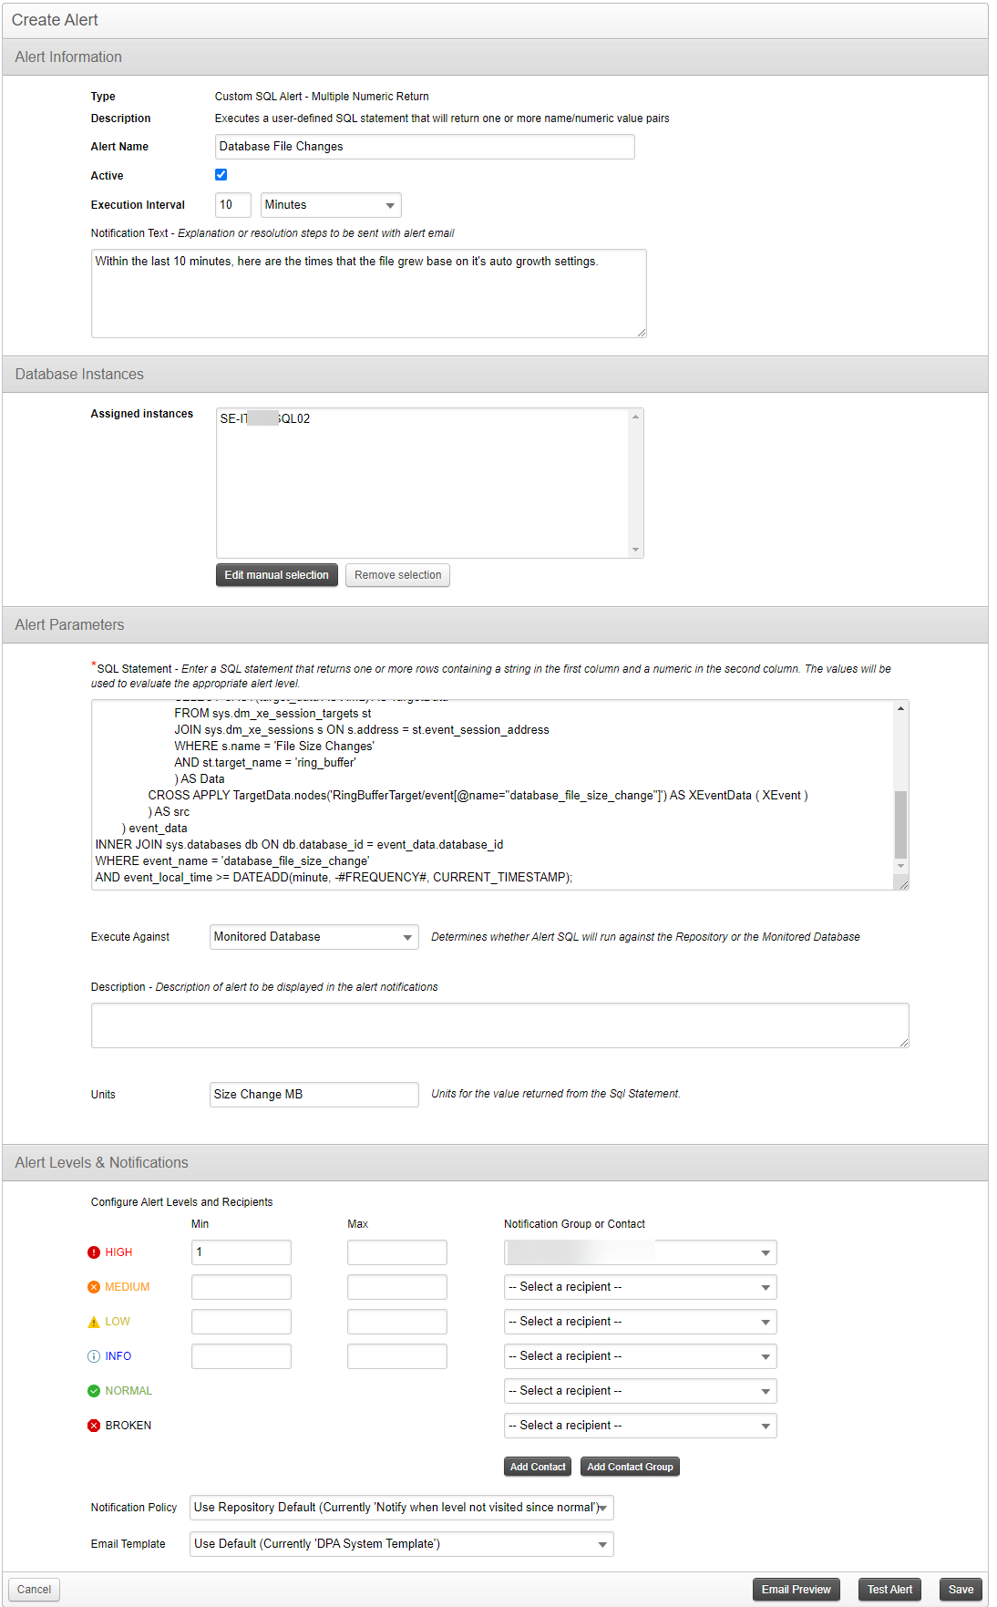Click the INFO alert level icon
Image resolution: width=997 pixels, height=1607 pixels.
tap(94, 1356)
